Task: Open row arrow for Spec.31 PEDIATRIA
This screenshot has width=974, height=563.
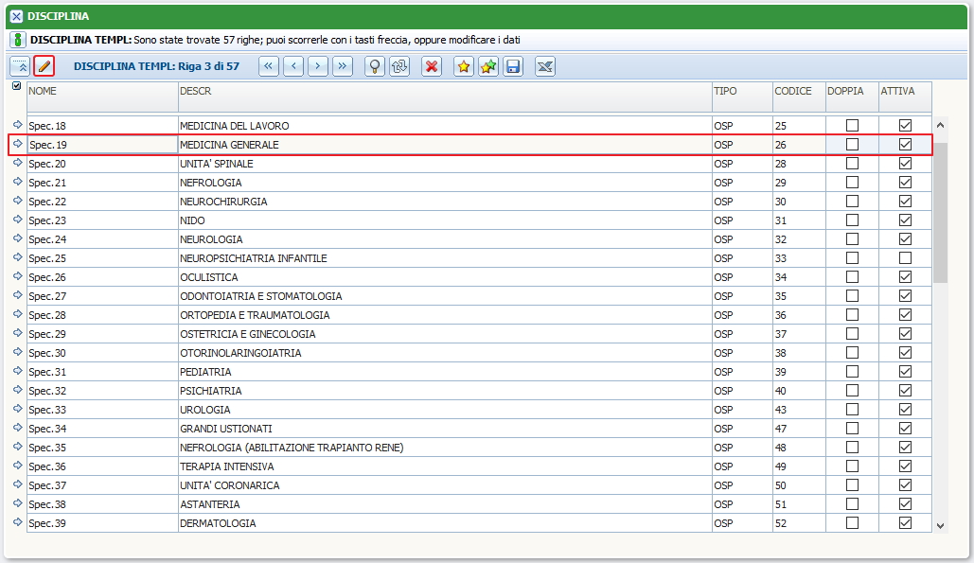Action: (x=17, y=372)
